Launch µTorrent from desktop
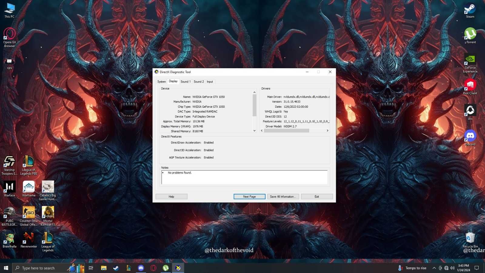The image size is (485, 273). point(470,36)
